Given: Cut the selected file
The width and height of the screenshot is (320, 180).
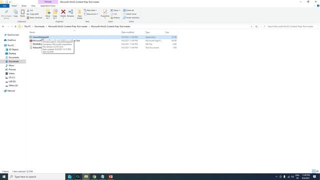Looking at the screenshot, I should coord(30,10).
